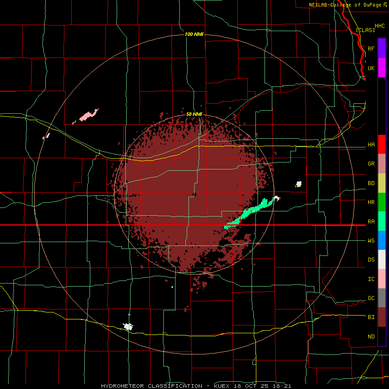Click the IC legend label
This screenshot has height=389, width=389.
coord(371,279)
